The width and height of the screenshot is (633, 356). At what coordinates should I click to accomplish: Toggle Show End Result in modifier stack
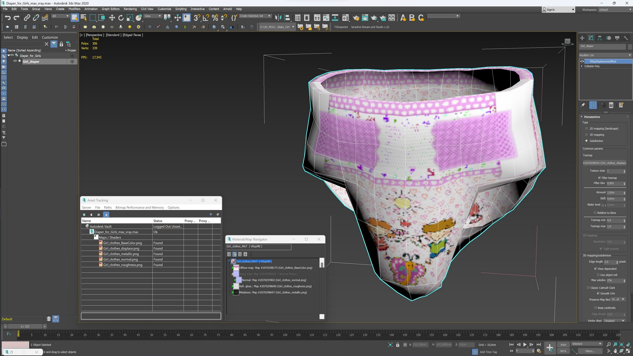593,105
